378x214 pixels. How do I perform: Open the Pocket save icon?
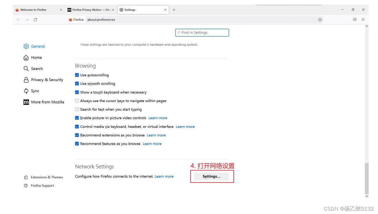[x=355, y=20]
